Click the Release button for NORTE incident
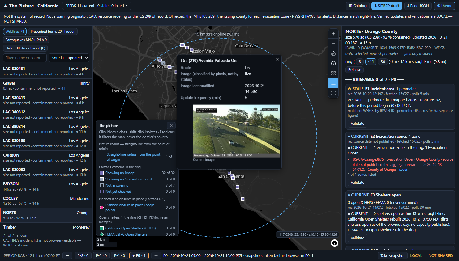 point(355,70)
